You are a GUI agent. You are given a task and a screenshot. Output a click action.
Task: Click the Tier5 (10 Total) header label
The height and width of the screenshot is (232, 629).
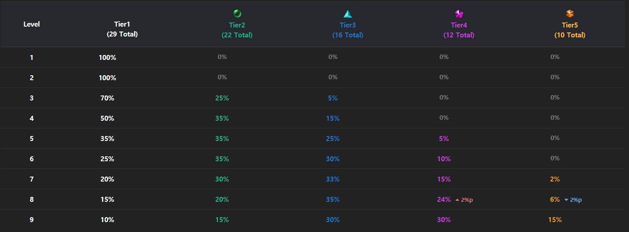pos(570,30)
